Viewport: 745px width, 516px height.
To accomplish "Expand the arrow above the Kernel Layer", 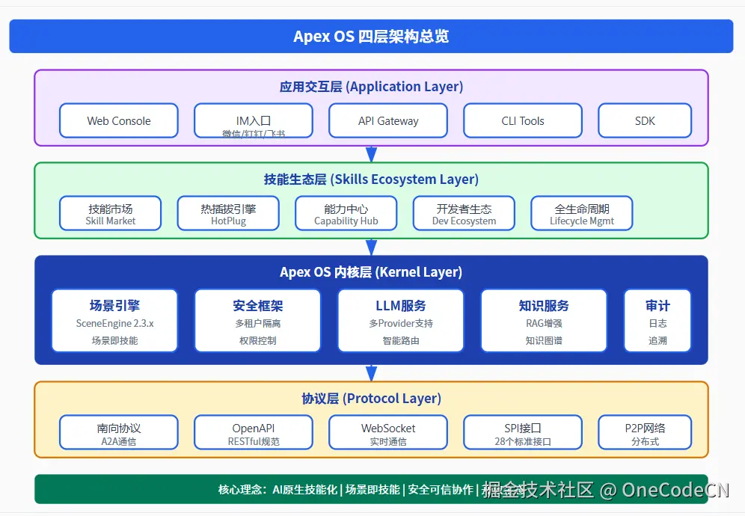I will tap(372, 247).
